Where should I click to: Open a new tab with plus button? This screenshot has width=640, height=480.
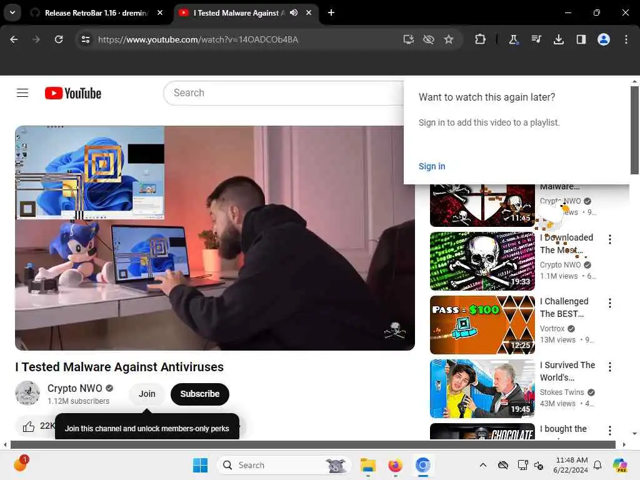tap(331, 12)
